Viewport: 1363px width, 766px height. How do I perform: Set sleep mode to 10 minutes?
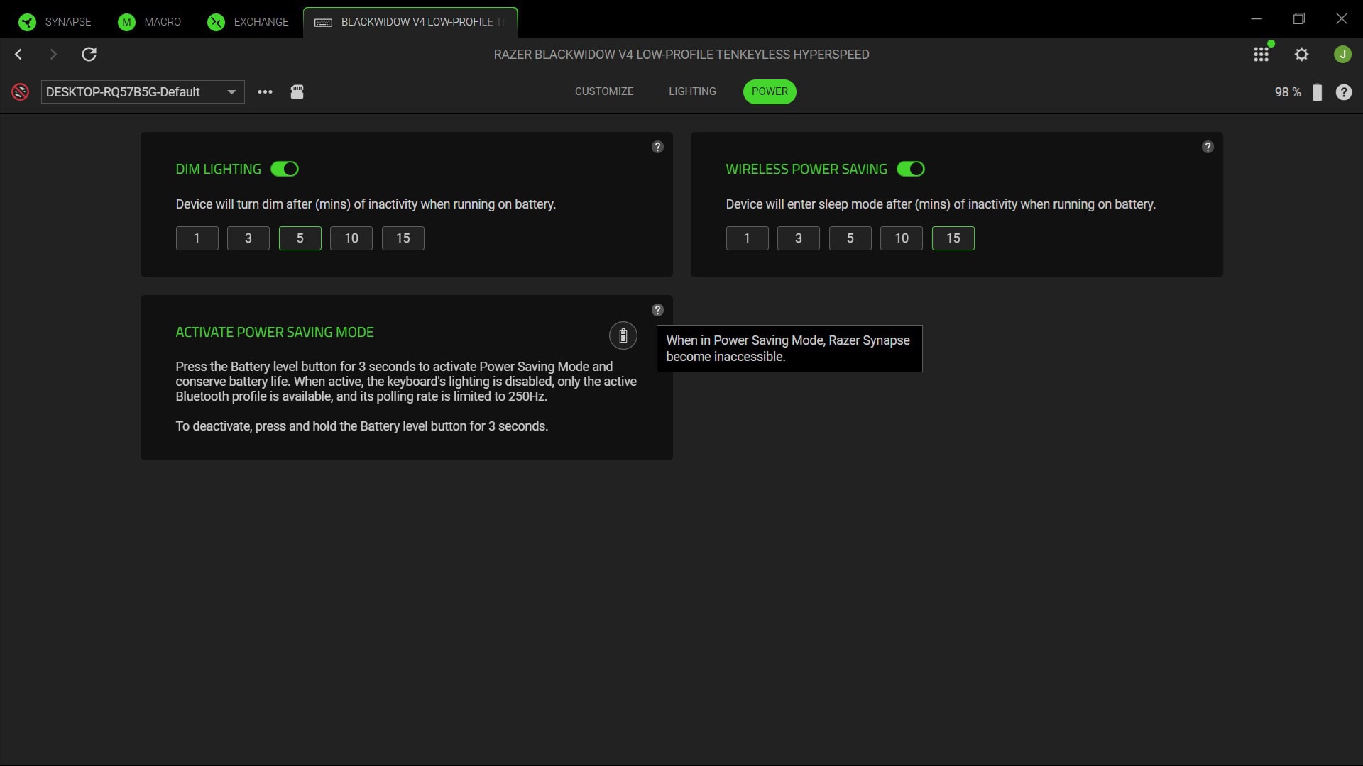tap(902, 238)
